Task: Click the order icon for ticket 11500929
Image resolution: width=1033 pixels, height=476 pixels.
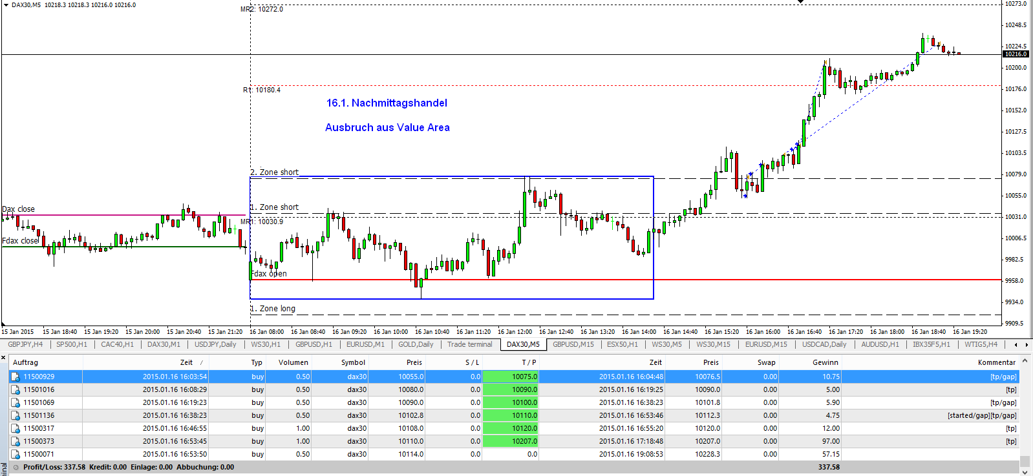Action: click(16, 377)
